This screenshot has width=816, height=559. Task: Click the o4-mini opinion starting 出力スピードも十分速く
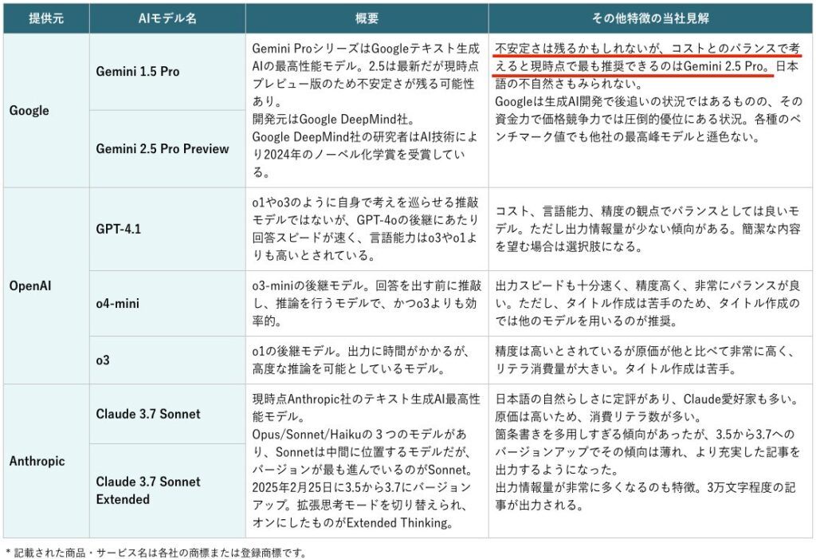(647, 303)
